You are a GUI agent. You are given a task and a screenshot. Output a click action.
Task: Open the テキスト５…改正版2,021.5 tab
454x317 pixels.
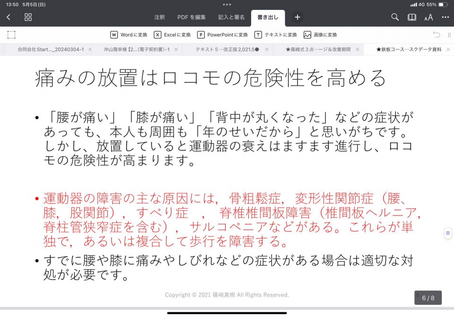(227, 50)
